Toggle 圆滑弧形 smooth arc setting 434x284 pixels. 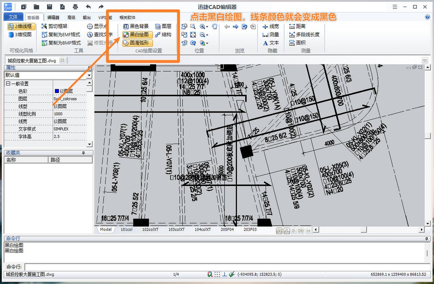(137, 43)
